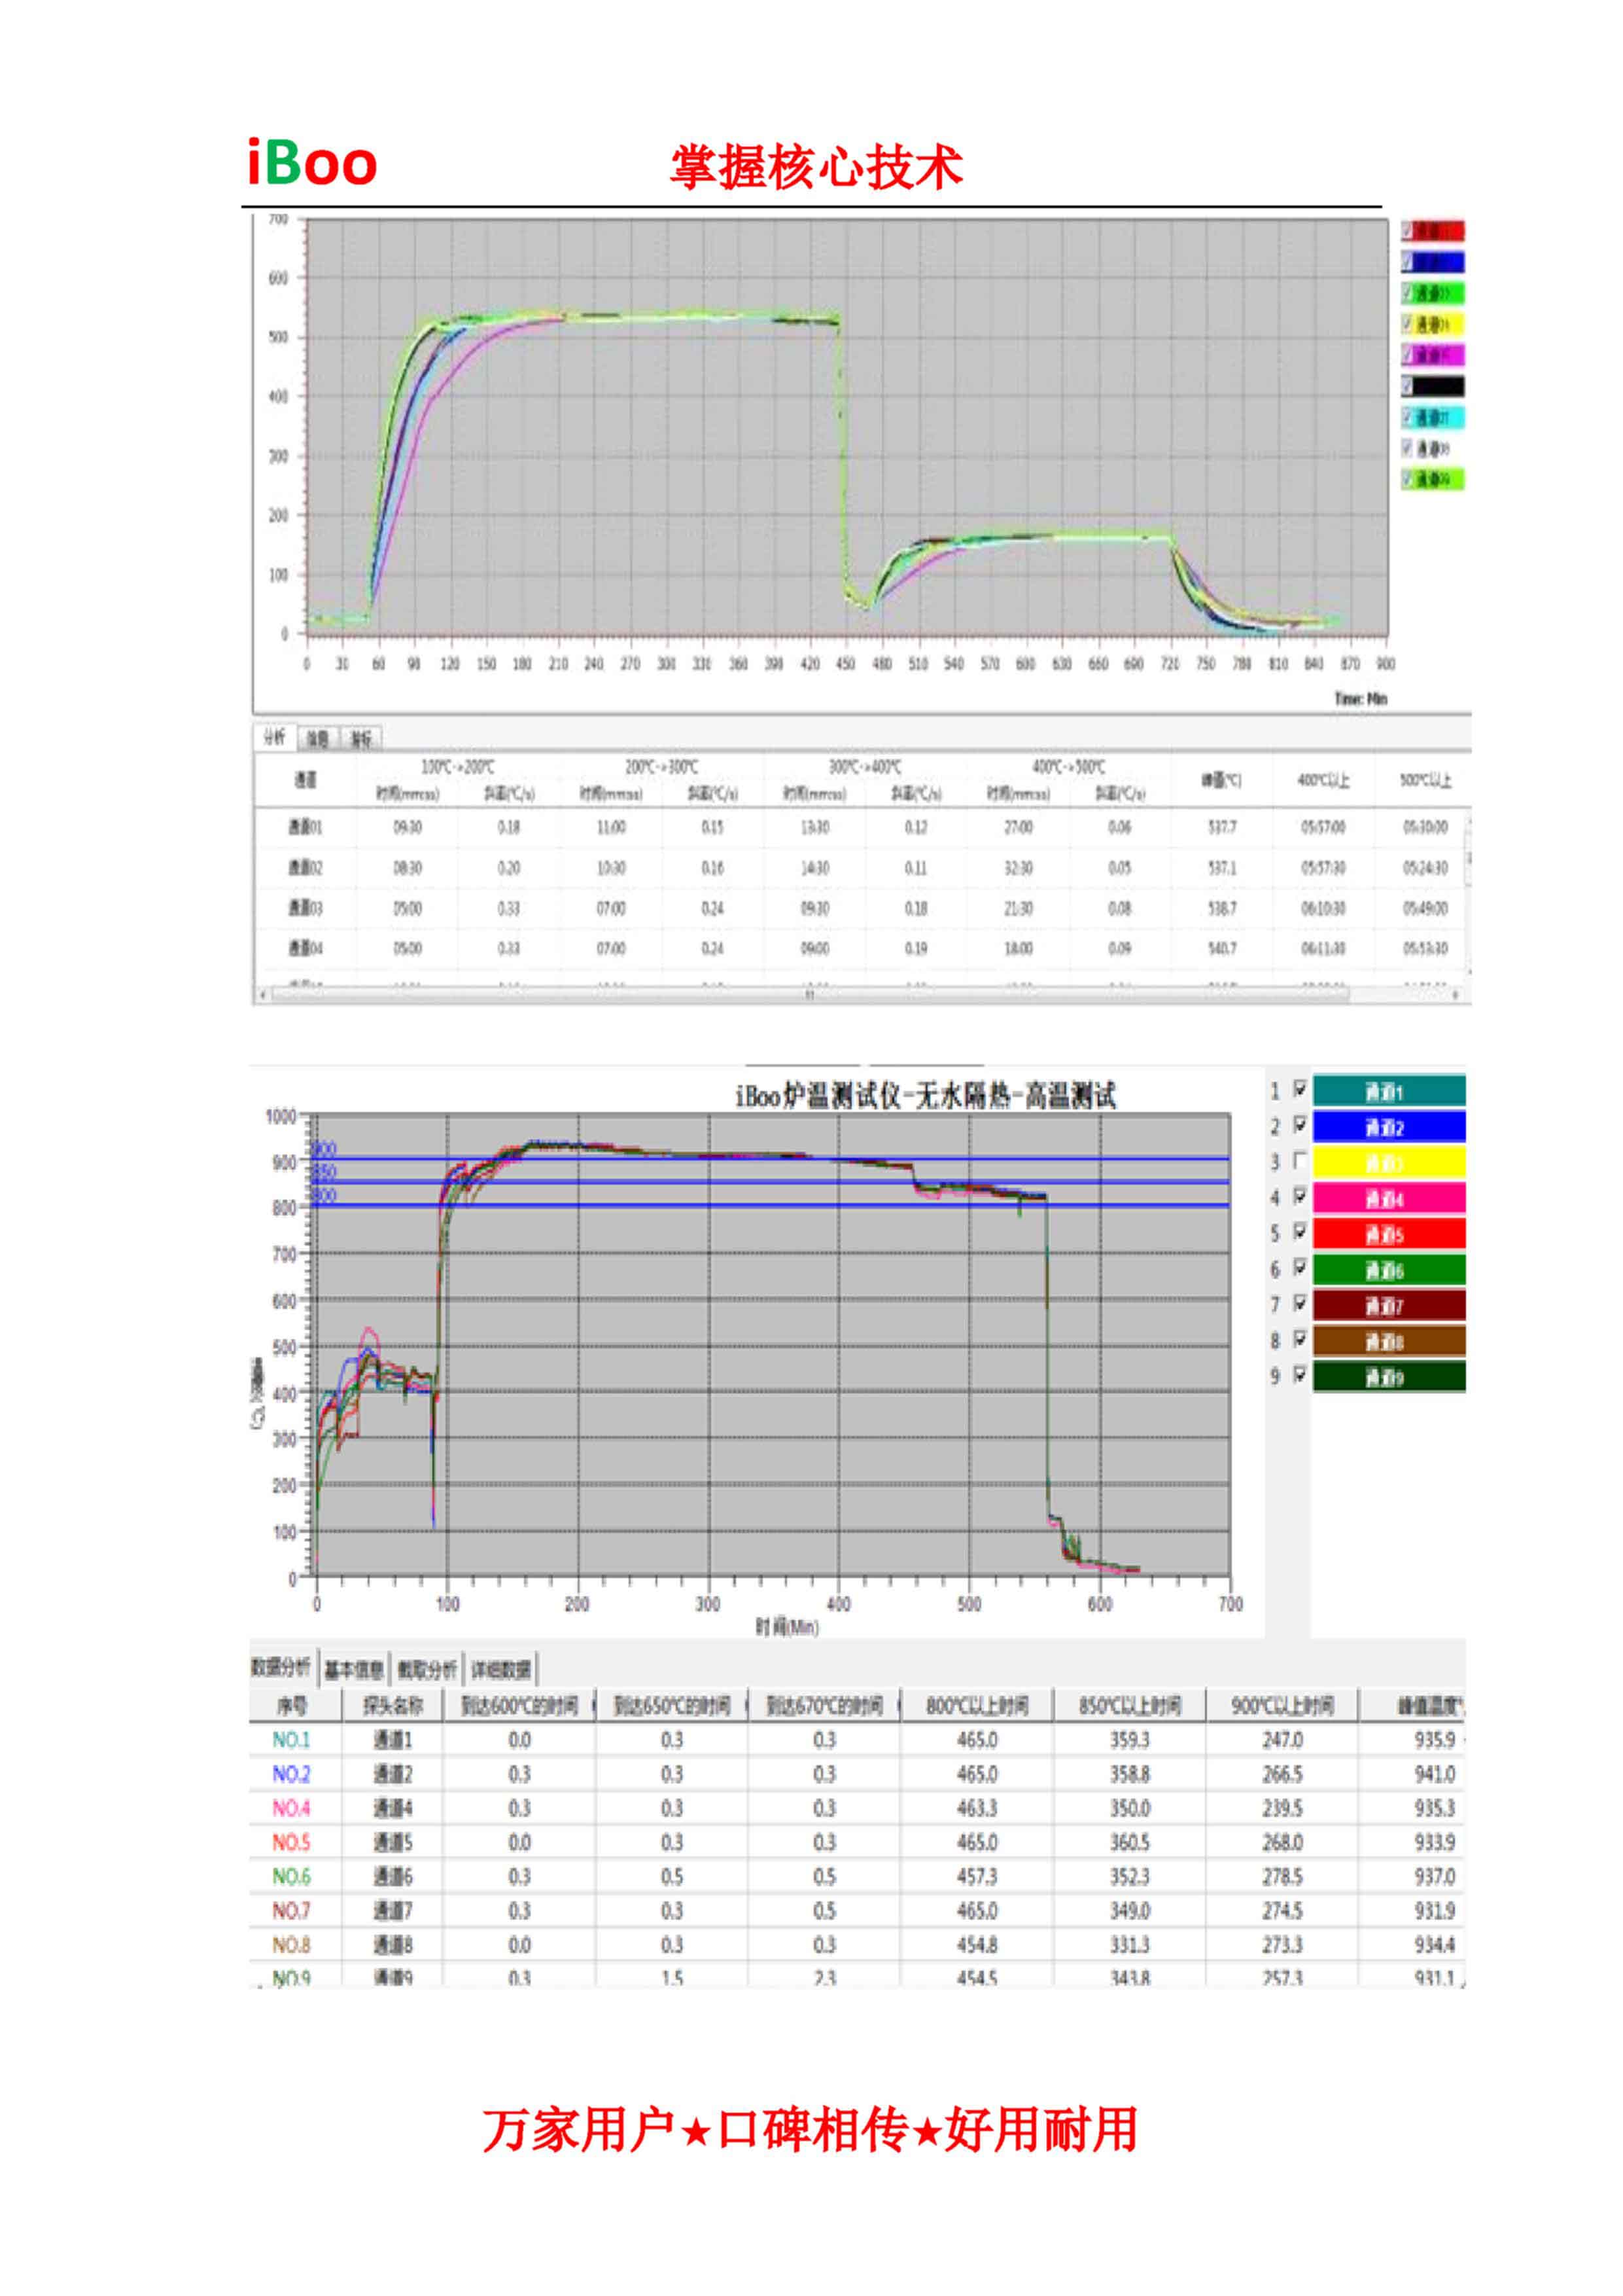Select the NO.6 row label

[291, 1876]
